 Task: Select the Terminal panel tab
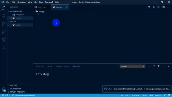(76, 66)
